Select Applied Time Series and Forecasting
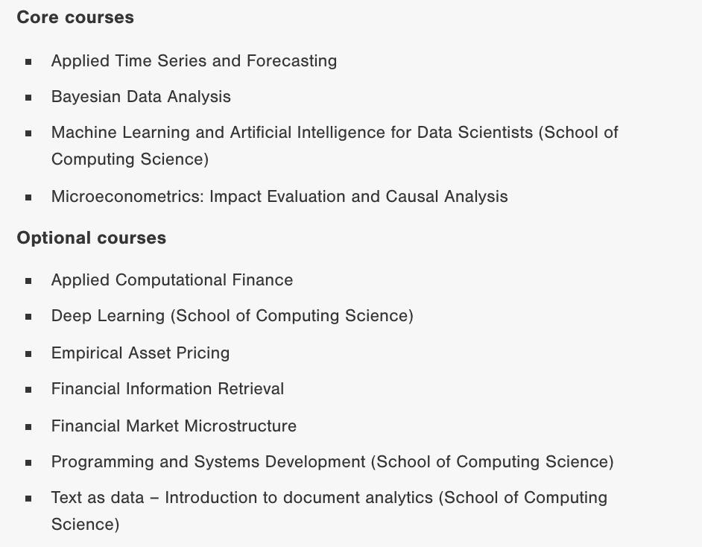 coord(194,61)
